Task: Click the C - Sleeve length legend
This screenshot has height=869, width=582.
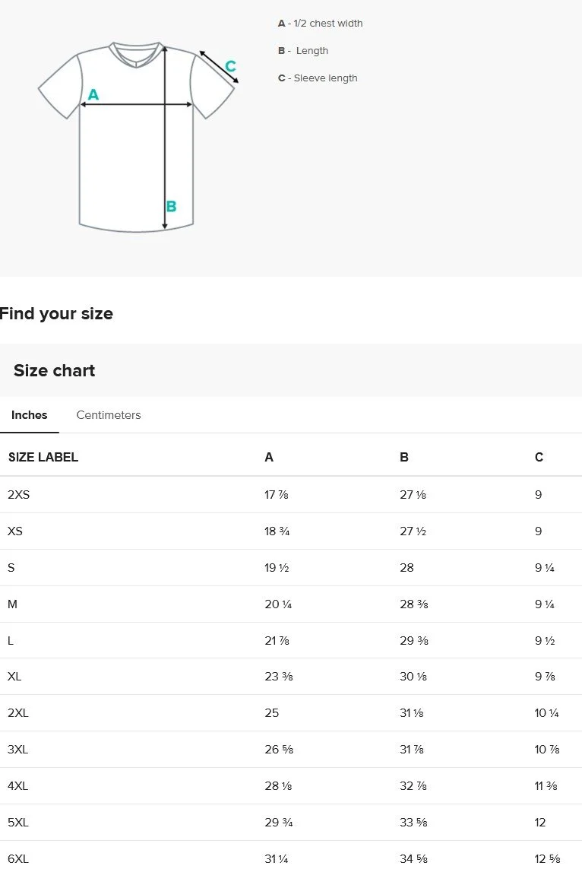Action: pyautogui.click(x=318, y=78)
